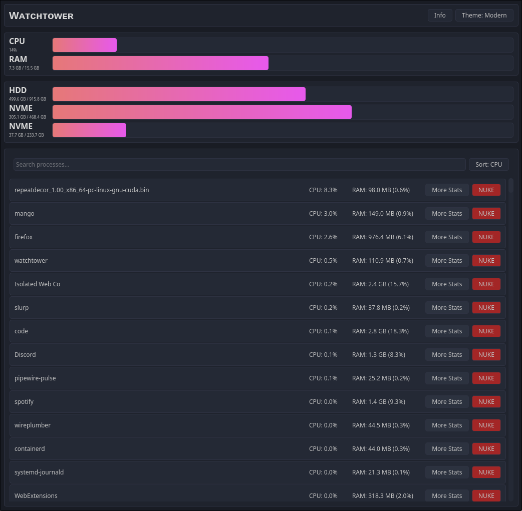The image size is (522, 511).
Task: Show More Stats for mango
Action: click(447, 214)
